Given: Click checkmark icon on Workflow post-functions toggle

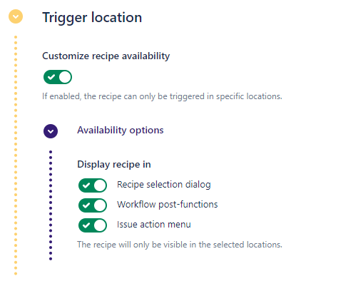Looking at the screenshot, I should (86, 205).
